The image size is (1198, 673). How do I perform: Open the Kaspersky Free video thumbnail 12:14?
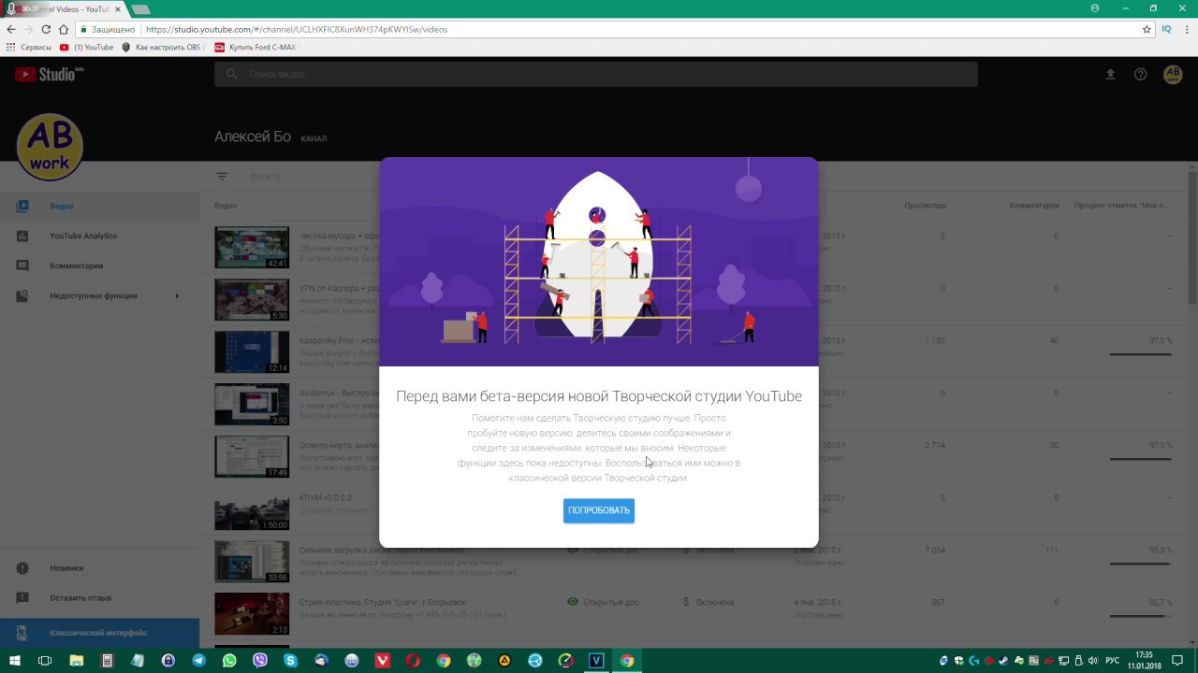click(x=252, y=352)
